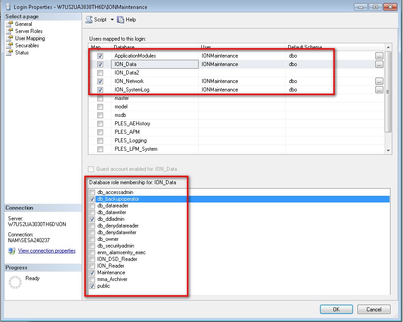This screenshot has height=322, width=403.
Task: Click the database list scrollbar thumb
Action: (x=388, y=92)
